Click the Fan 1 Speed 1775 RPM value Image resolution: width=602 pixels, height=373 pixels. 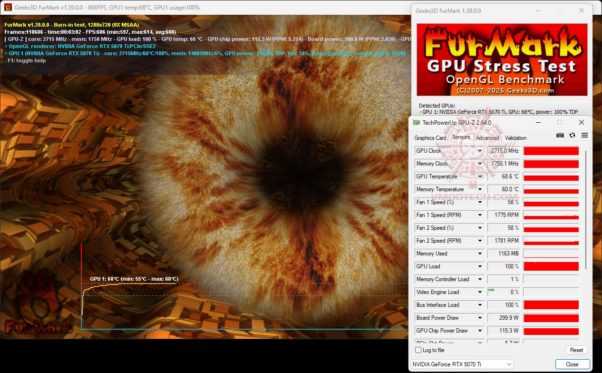tap(504, 215)
